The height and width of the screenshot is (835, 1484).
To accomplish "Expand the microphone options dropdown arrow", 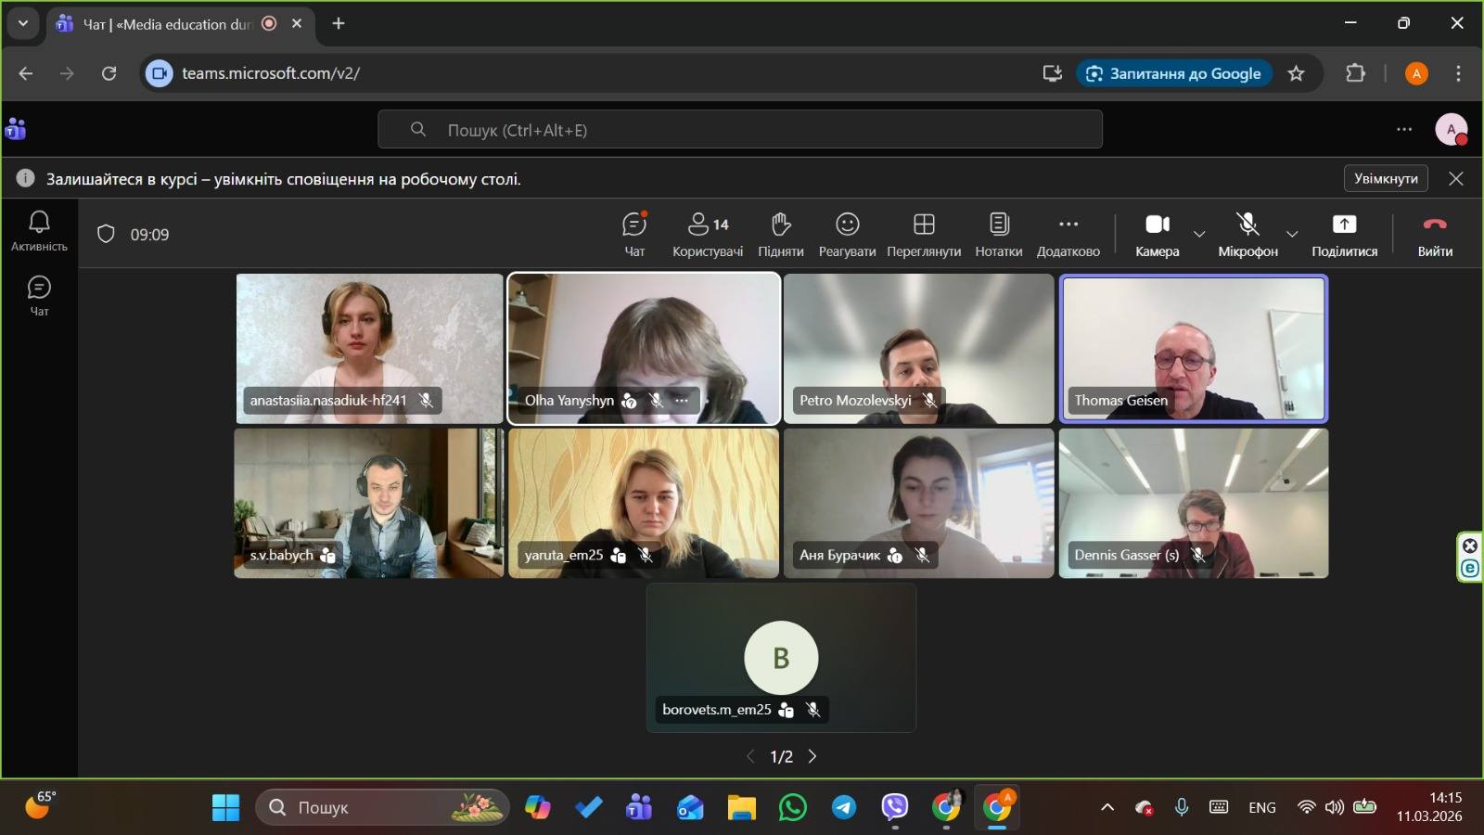I will point(1292,234).
